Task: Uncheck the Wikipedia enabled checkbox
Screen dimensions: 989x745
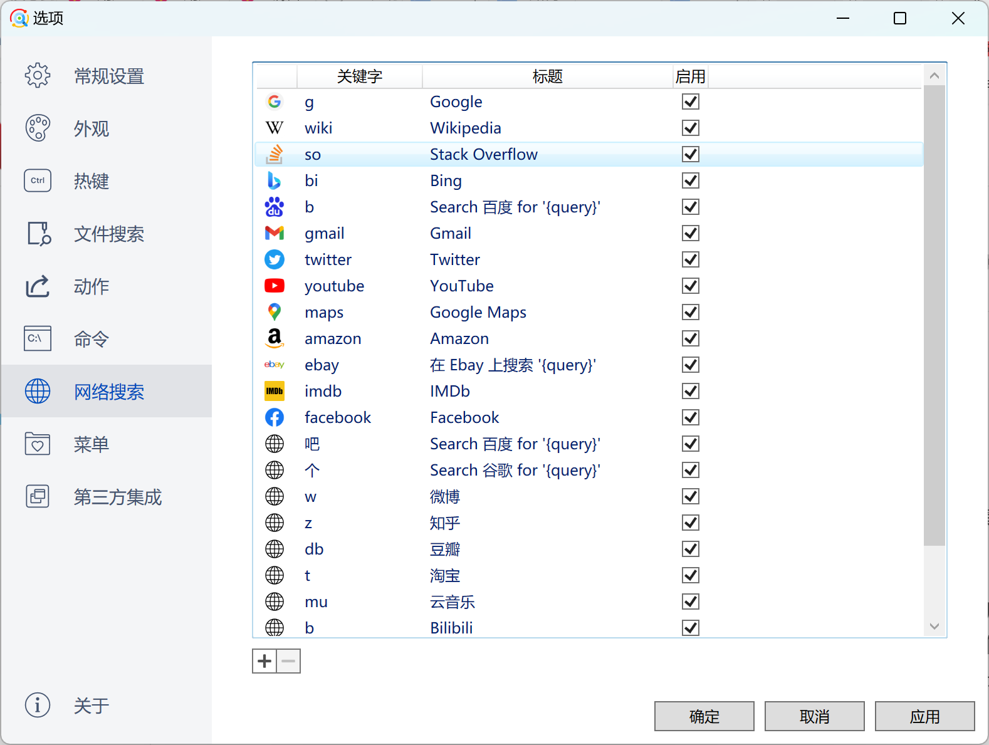Action: tap(690, 128)
